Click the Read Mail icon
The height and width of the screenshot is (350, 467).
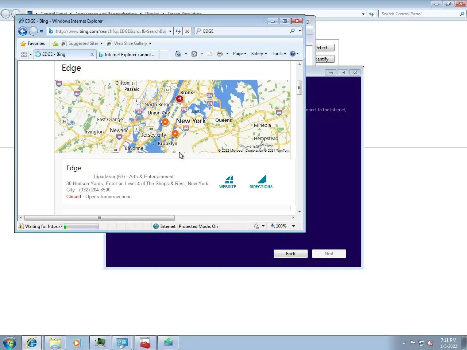tap(209, 54)
